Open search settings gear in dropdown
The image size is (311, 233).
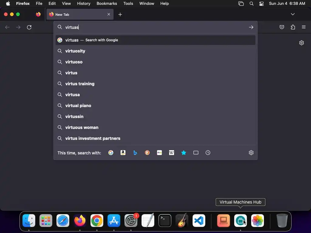[251, 153]
